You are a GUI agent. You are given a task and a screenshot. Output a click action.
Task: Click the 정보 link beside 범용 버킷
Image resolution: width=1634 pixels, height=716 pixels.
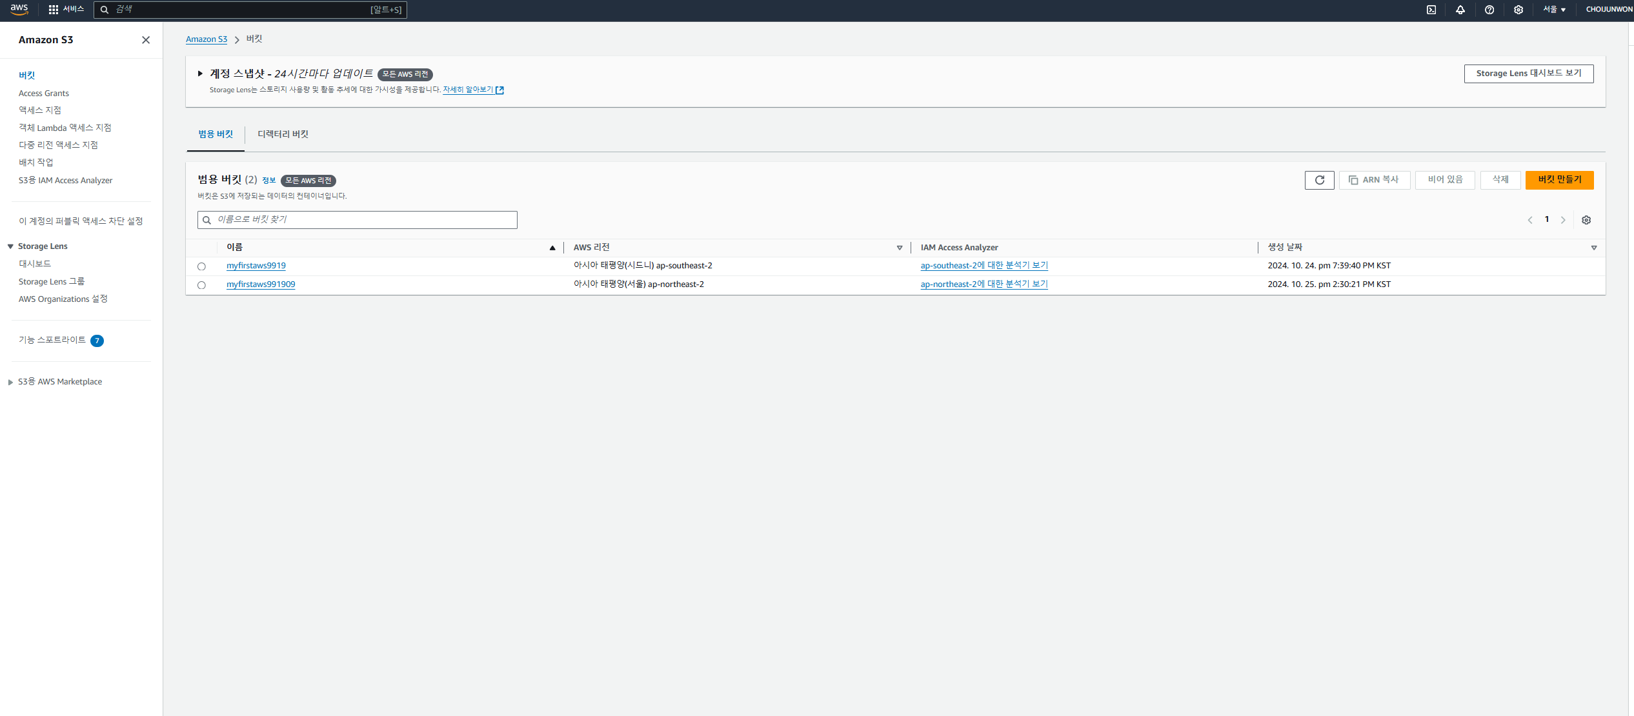coord(269,181)
